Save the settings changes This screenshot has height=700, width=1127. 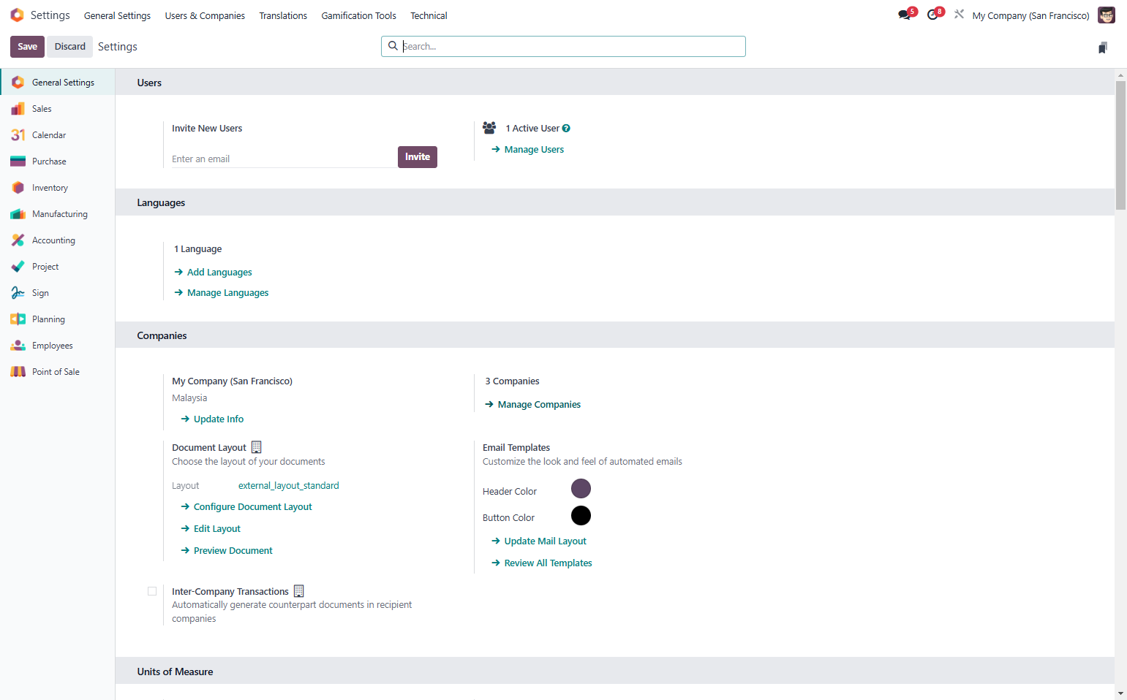click(x=28, y=47)
